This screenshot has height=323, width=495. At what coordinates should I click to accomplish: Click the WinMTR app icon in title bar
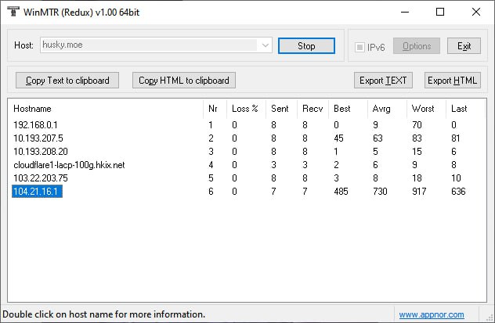12,12
